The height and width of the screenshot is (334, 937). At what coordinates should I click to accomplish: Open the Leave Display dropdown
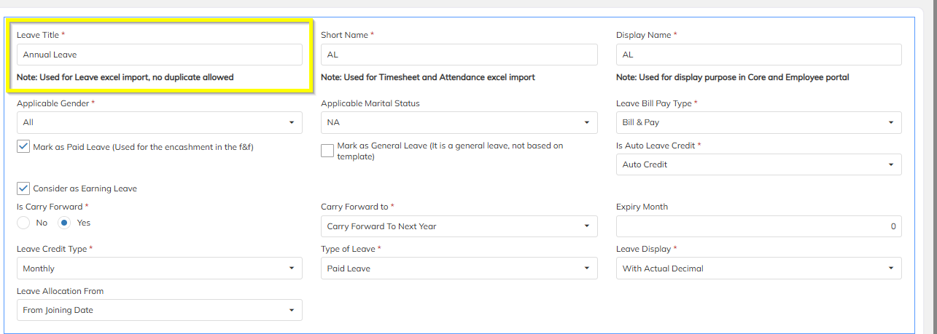click(758, 269)
